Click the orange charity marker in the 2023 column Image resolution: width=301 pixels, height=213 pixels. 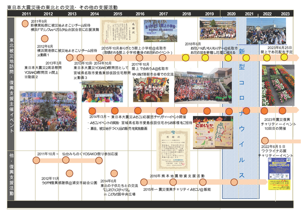(x=282, y=111)
